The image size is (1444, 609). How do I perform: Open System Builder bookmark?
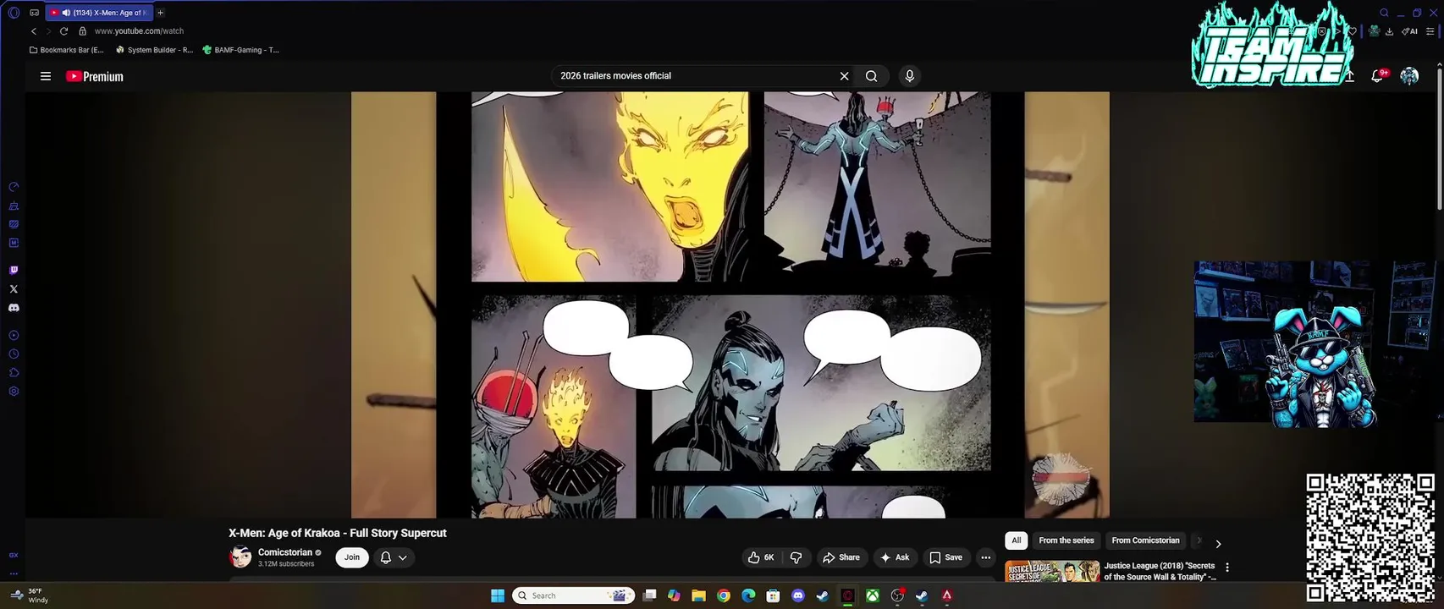point(155,50)
